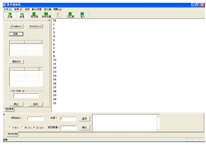Open the 文件 (F) menu
The width and height of the screenshot is (206, 145).
coord(7,9)
